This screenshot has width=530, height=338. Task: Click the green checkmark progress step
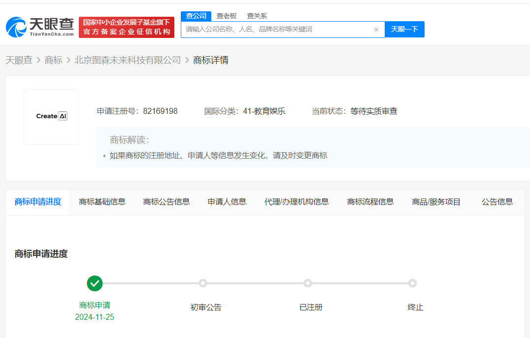pyautogui.click(x=95, y=283)
